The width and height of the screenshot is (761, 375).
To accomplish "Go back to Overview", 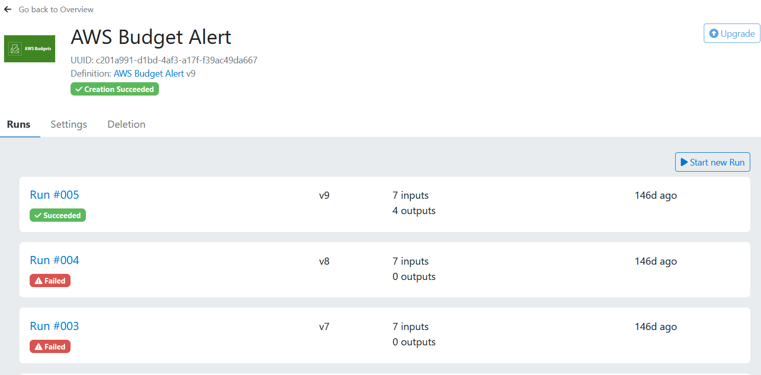I will click(56, 9).
